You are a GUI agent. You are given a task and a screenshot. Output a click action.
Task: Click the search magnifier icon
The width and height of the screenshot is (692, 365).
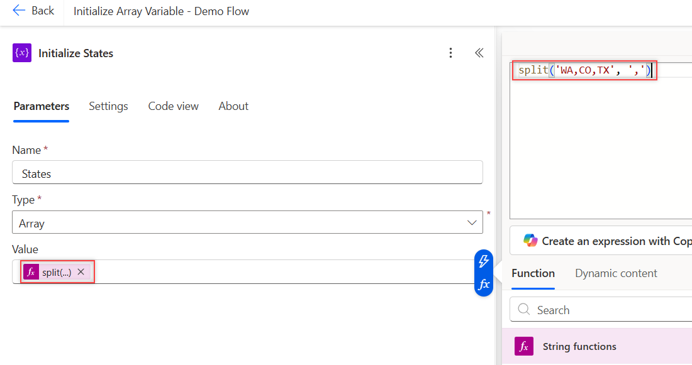(524, 310)
